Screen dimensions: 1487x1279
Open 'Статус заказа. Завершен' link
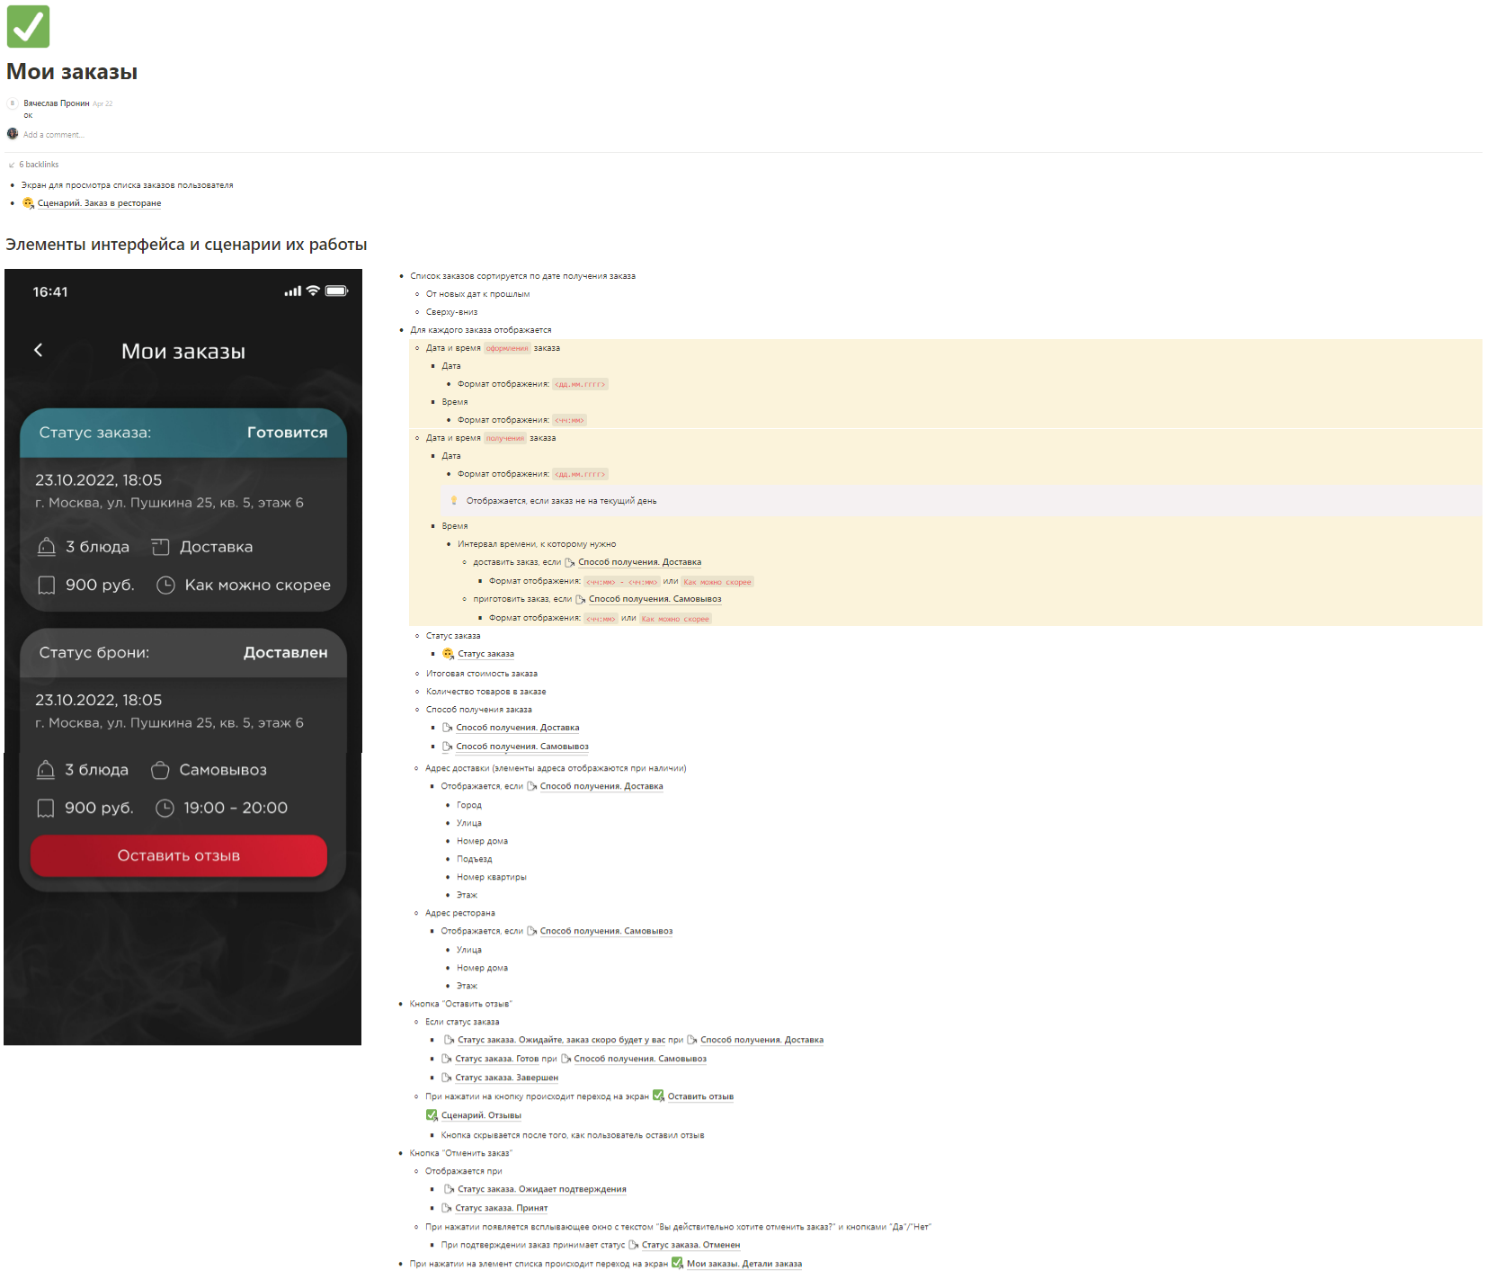point(506,1078)
